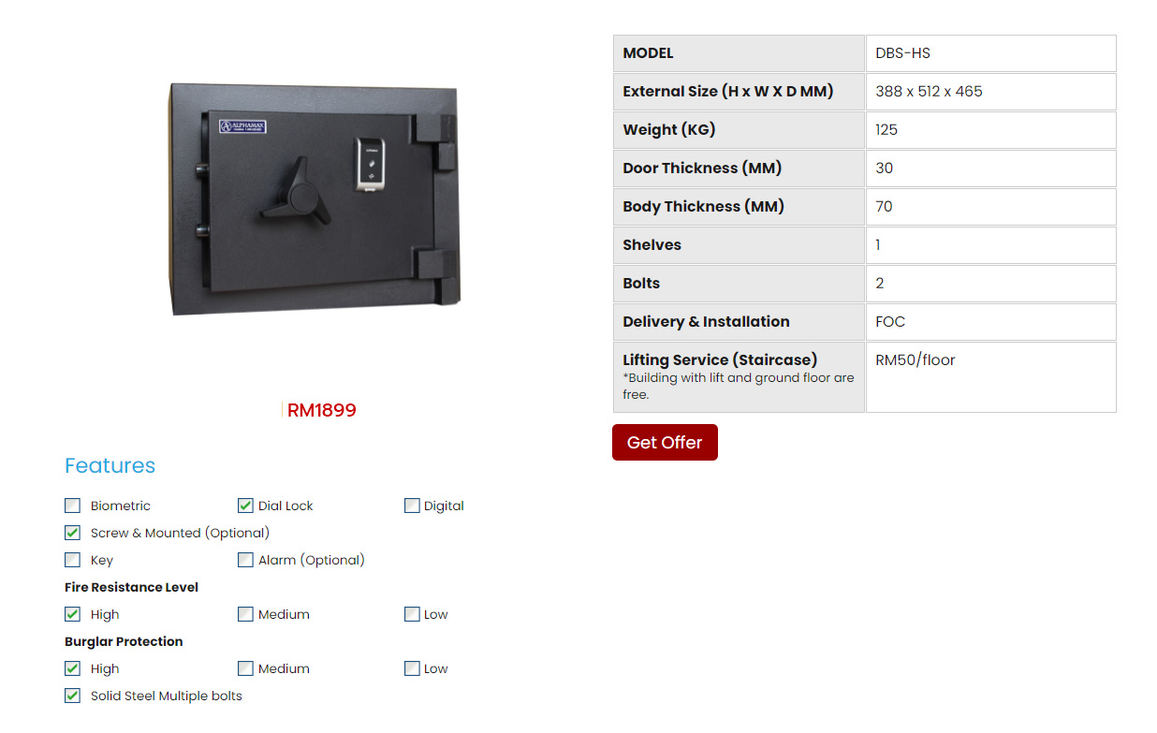Viewport: 1157px width, 733px height.
Task: Click the Get Offer button
Action: pyautogui.click(x=665, y=443)
